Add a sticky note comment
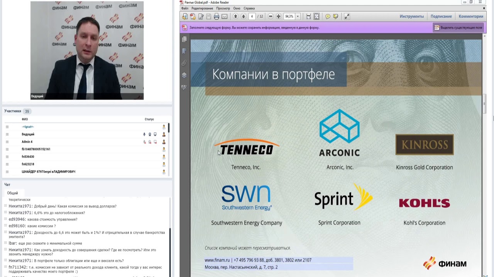494x277 pixels. click(328, 17)
